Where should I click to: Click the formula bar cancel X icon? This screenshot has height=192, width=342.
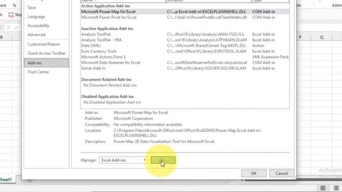click(x=9, y=27)
